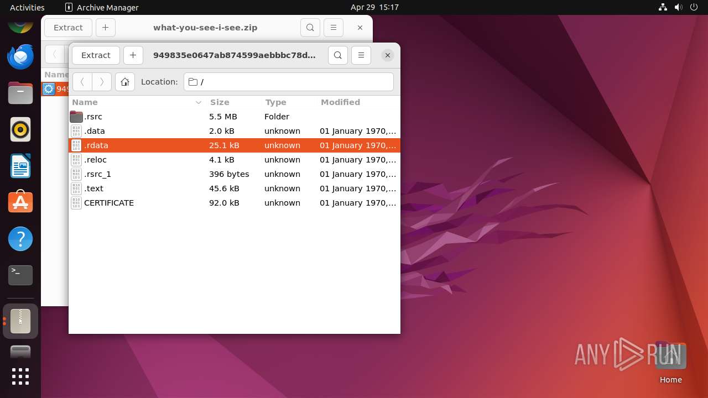This screenshot has height=398, width=708.
Task: Click the 396 bytes size cell
Action: 229,174
